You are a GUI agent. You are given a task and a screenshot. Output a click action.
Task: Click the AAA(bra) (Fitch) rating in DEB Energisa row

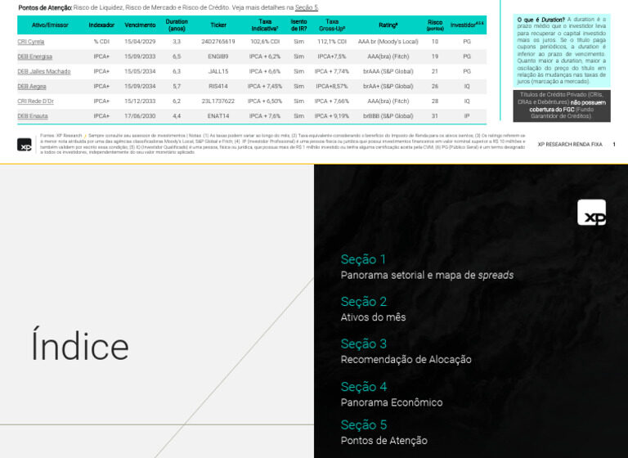pos(388,56)
